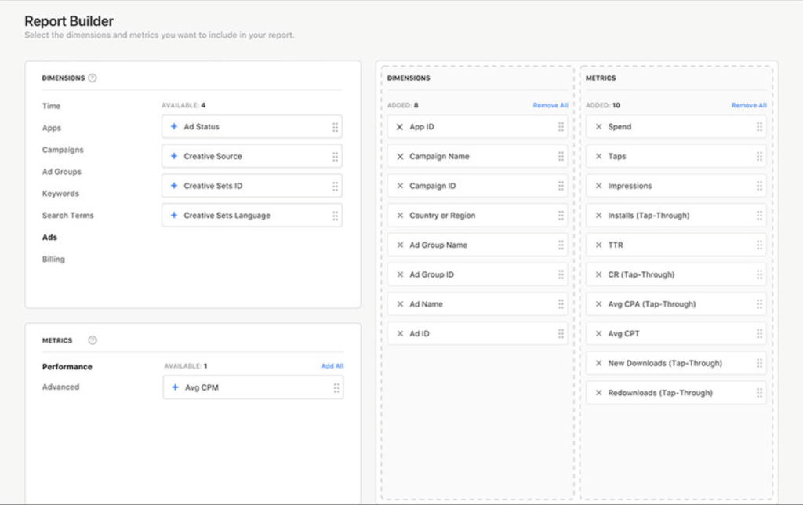Click Remove All for added dimensions
Screen dimensions: 803x505
pos(550,105)
